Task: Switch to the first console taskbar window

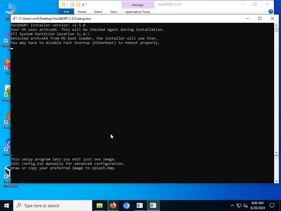Action: [x=140, y=206]
